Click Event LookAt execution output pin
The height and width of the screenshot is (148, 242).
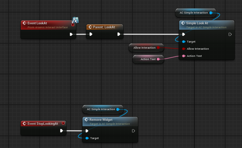(x=71, y=34)
